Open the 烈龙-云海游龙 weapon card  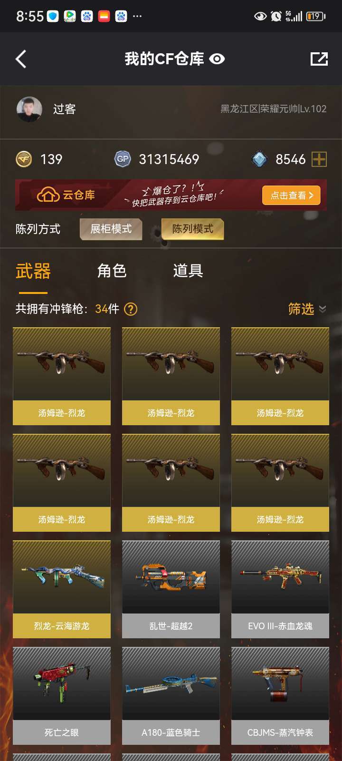62,589
